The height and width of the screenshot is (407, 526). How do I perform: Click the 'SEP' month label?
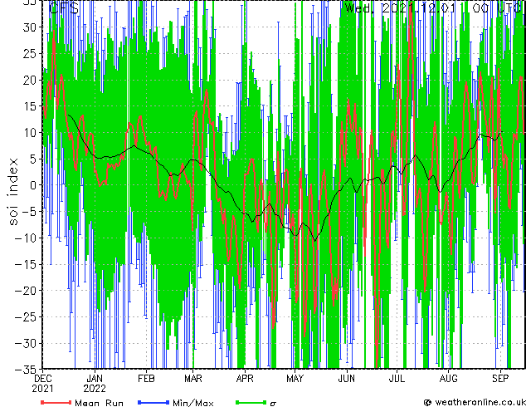click(500, 379)
